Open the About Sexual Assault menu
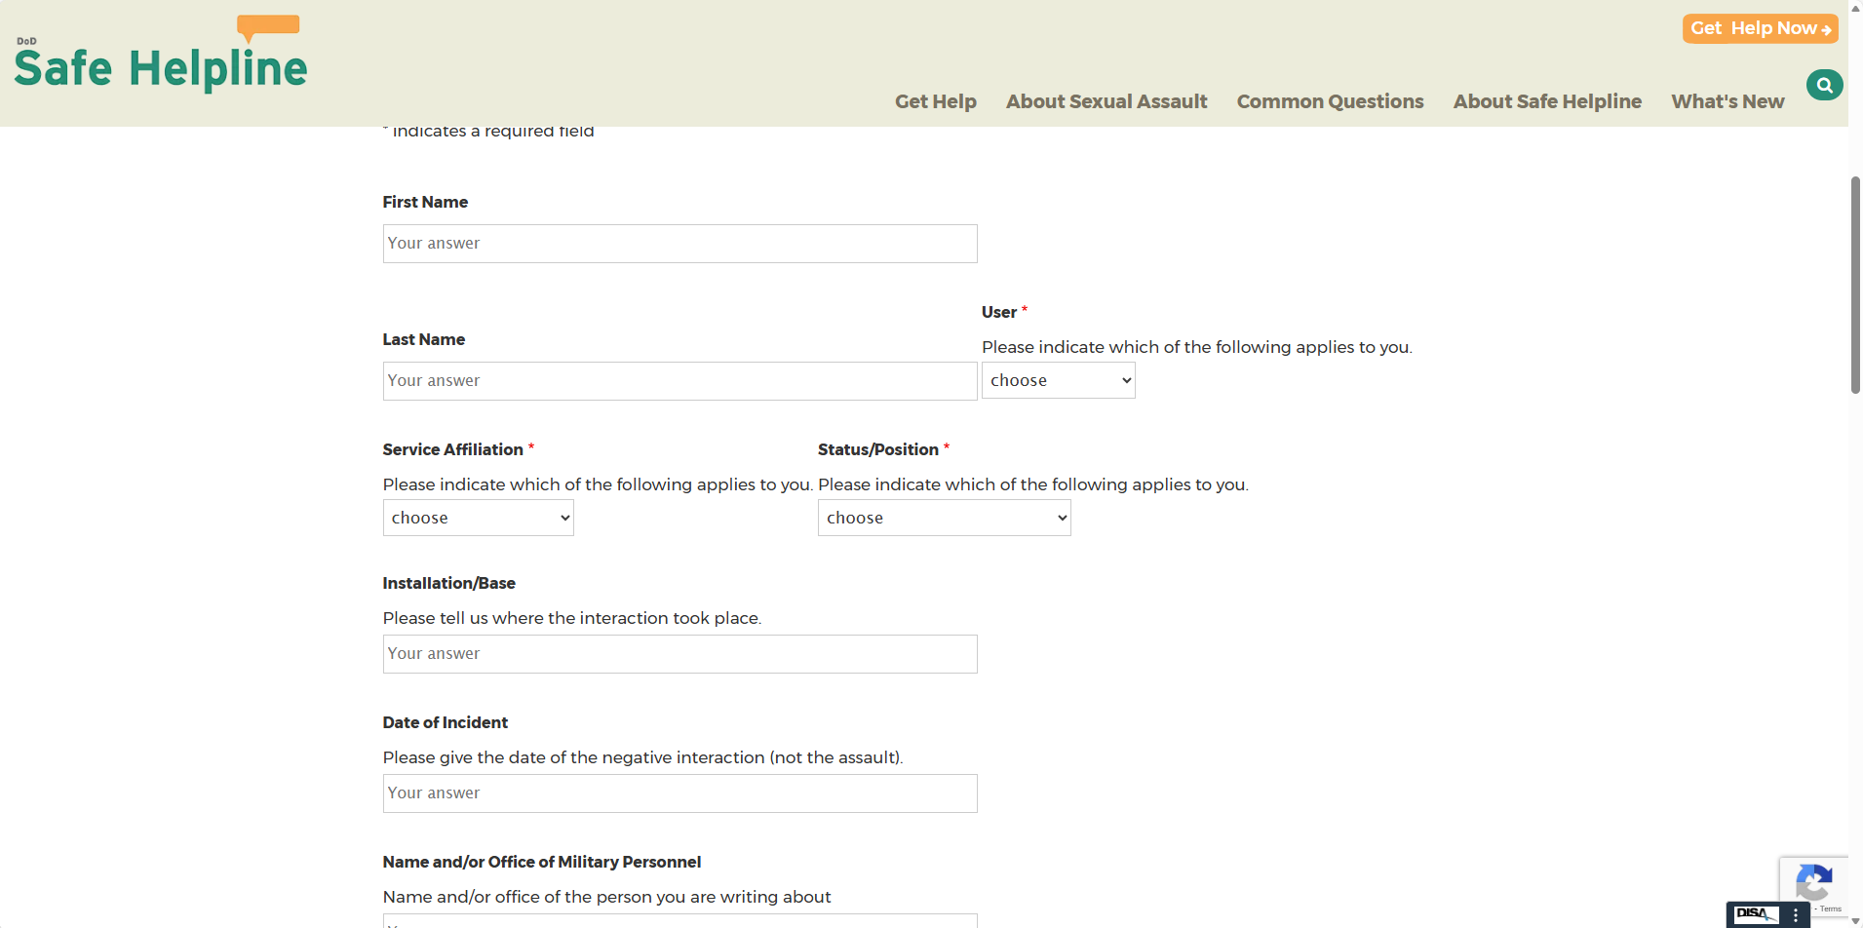Image resolution: width=1863 pixels, height=928 pixels. [x=1106, y=101]
